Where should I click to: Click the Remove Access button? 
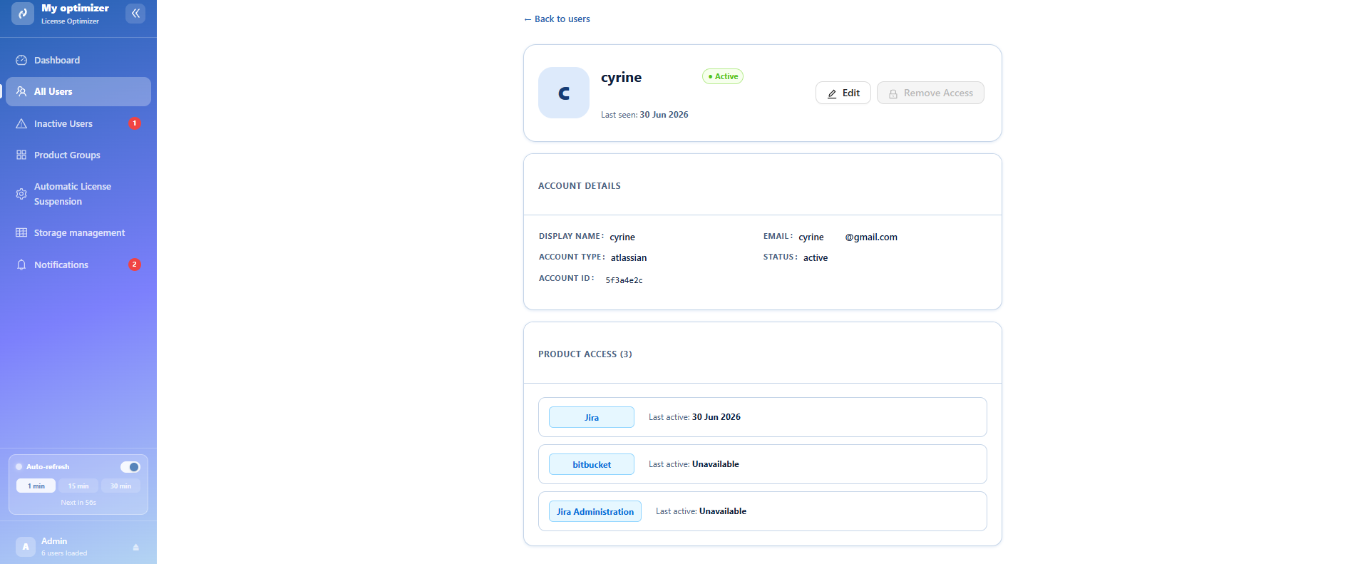click(x=930, y=93)
